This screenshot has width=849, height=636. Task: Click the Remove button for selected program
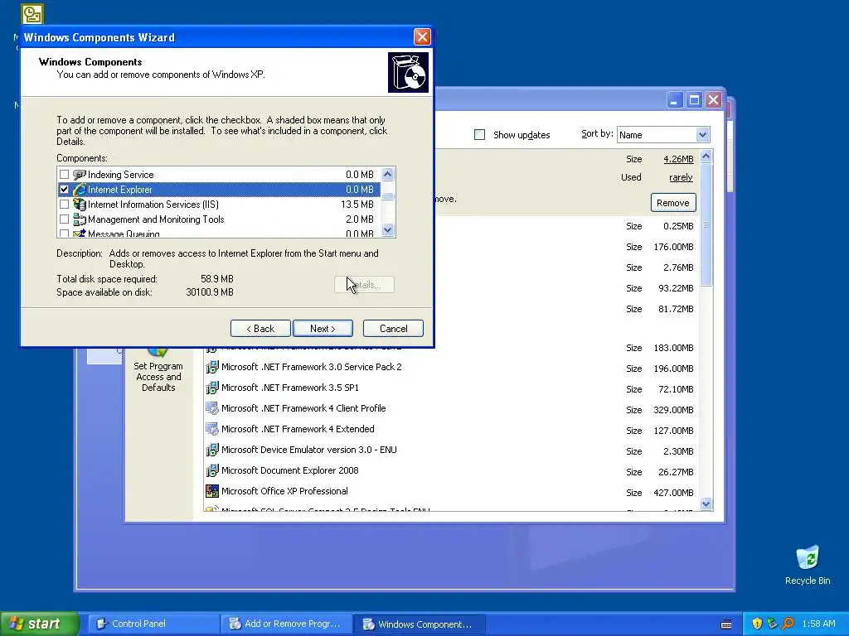[x=673, y=203]
